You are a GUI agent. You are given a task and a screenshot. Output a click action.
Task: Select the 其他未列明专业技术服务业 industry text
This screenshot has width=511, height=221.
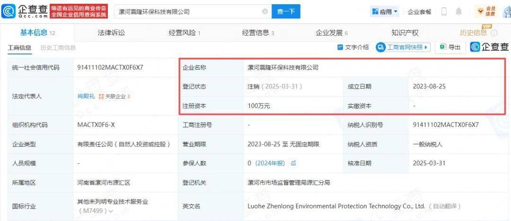pyautogui.click(x=113, y=202)
